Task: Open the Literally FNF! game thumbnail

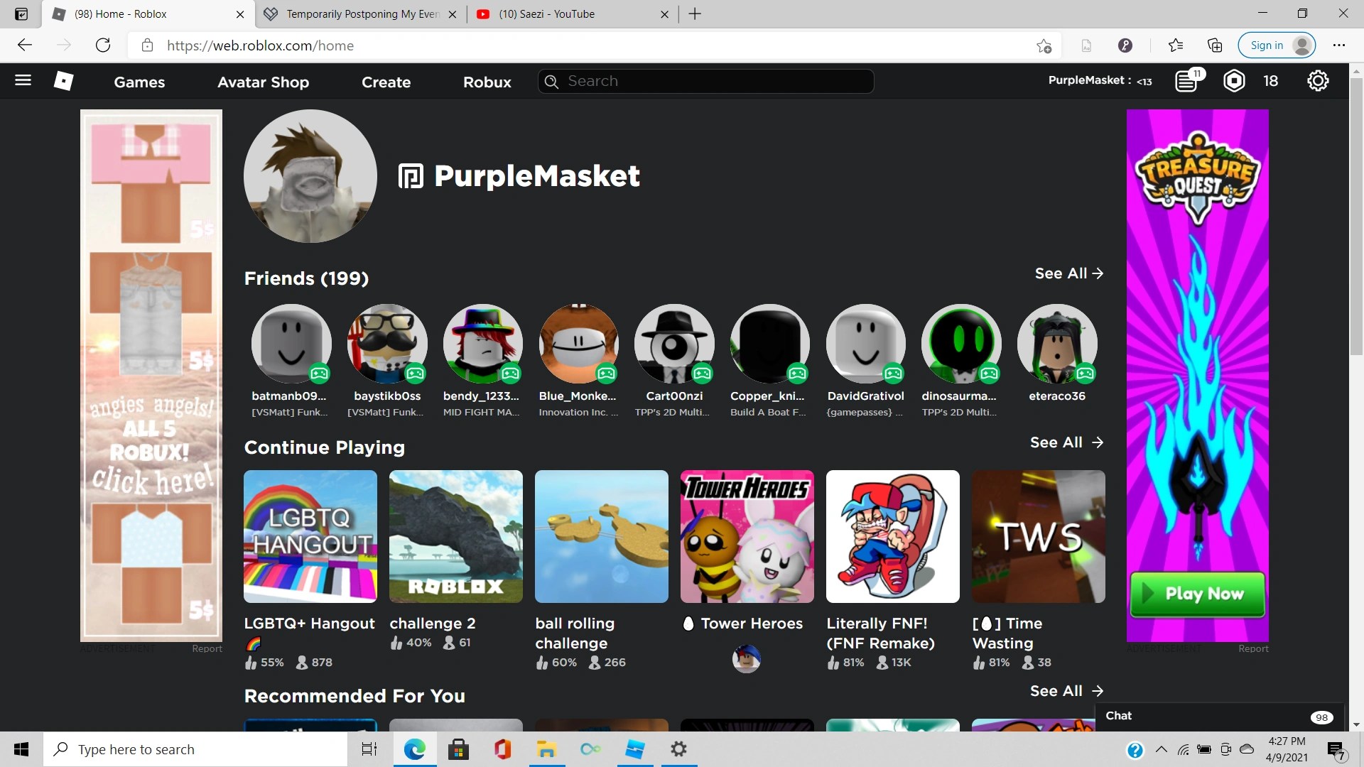Action: (892, 537)
